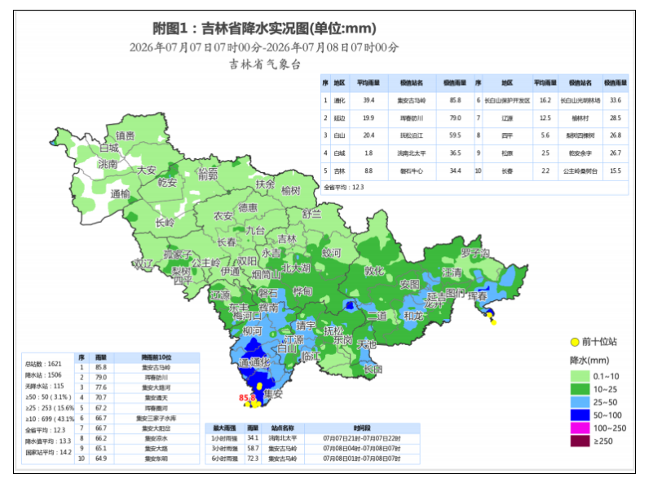Click the 0.1~10 light green legend swatch
The image size is (653, 483).
pyautogui.click(x=580, y=376)
